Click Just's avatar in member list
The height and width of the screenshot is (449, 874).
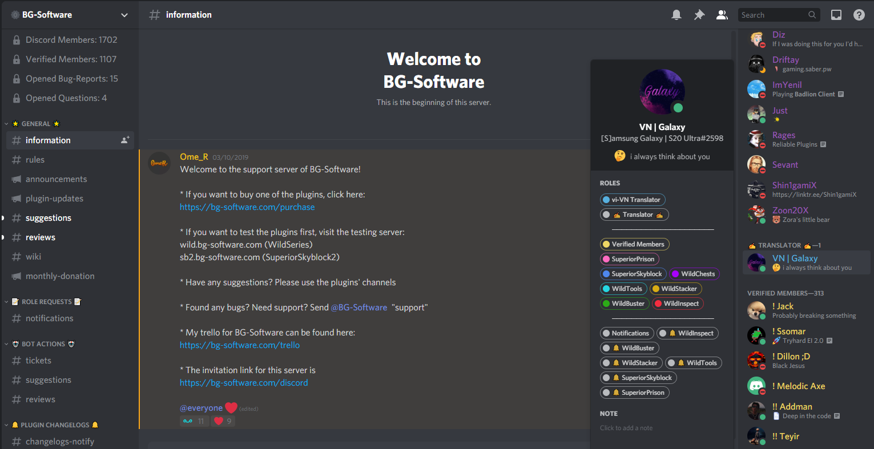point(756,114)
